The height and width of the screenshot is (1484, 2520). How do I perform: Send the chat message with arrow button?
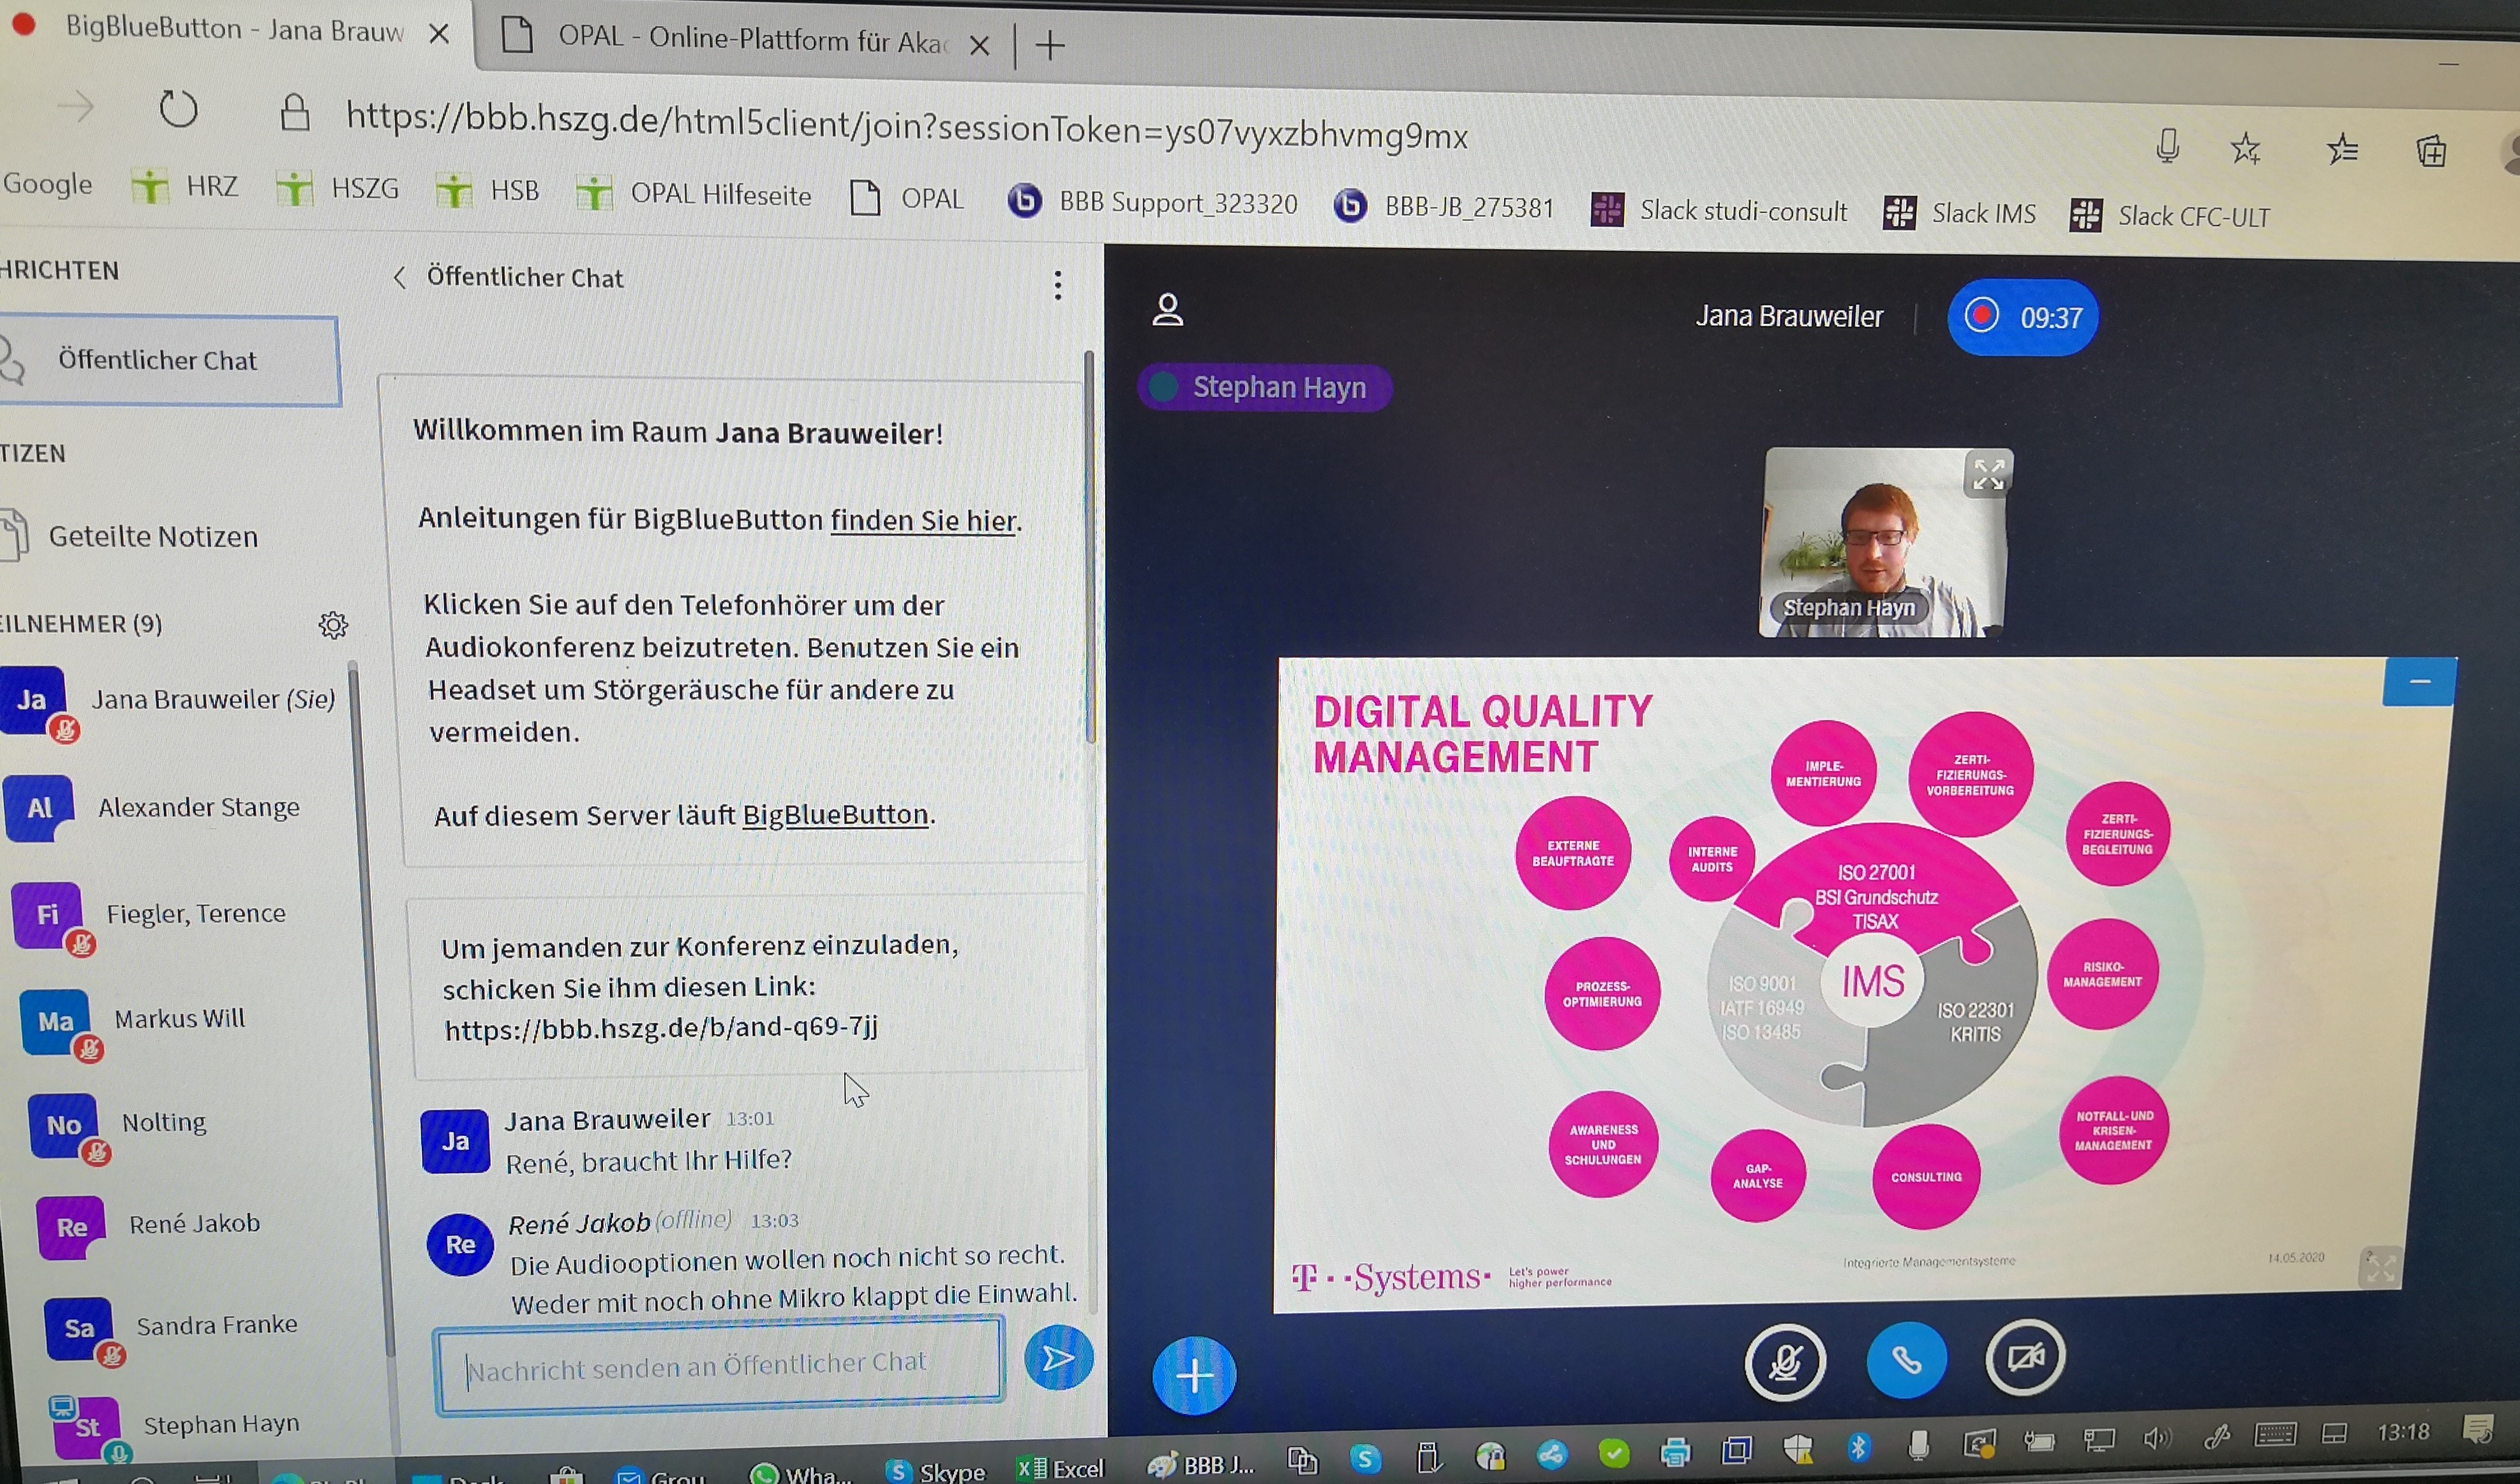coord(1058,1357)
